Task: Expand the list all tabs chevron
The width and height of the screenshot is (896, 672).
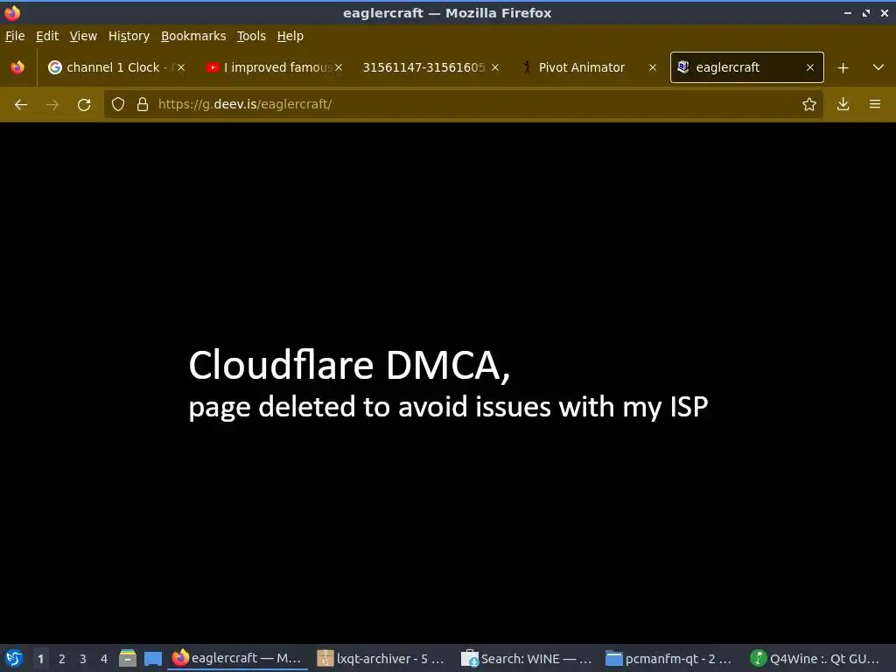Action: point(878,67)
